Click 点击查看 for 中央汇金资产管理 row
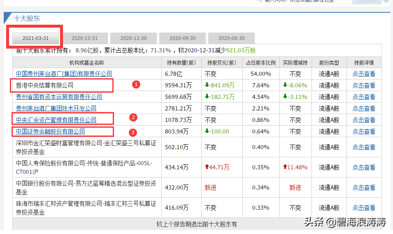This screenshot has height=234, width=393. pos(364,120)
